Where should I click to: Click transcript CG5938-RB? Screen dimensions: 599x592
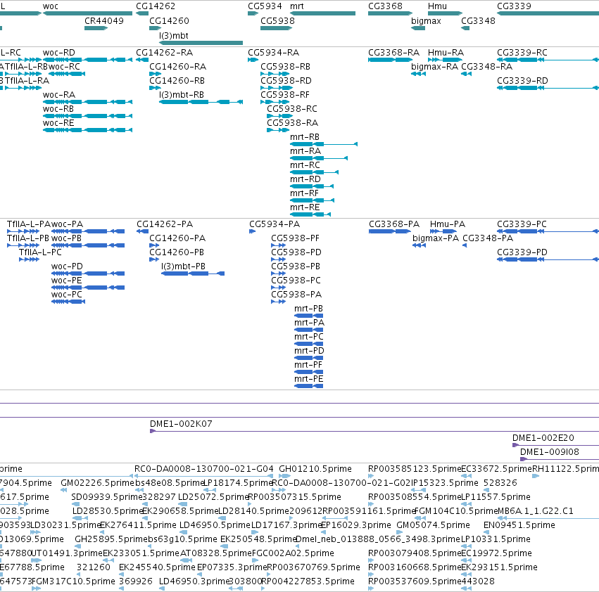coord(285,67)
